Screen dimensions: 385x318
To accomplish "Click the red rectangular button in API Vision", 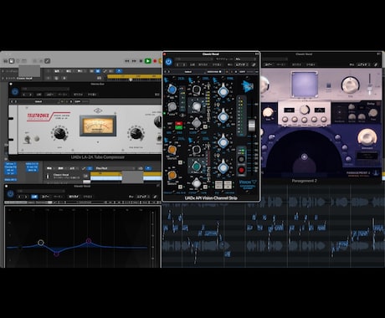I will tap(178, 123).
